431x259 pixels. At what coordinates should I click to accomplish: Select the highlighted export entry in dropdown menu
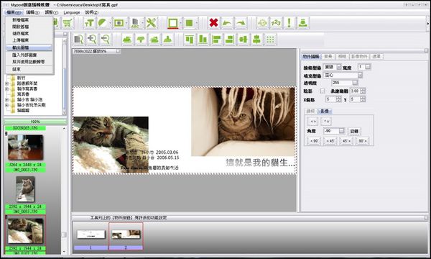point(29,47)
